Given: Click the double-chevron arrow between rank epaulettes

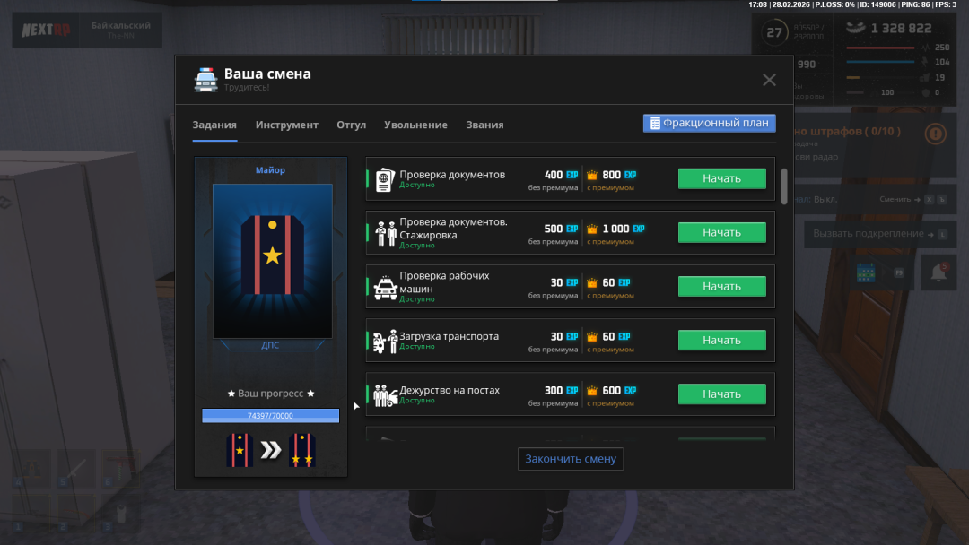Looking at the screenshot, I should click(270, 450).
